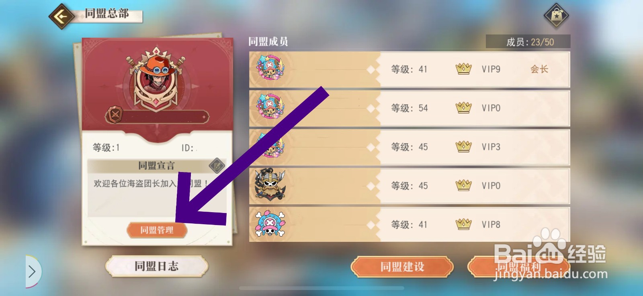Tap the crossed-swords badge under the emblem
Screen dimensions: 643x296
115,115
